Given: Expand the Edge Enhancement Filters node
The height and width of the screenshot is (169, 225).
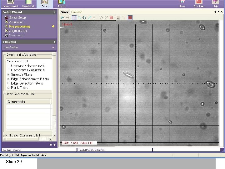Looking at the screenshot, I should click(x=8, y=79).
